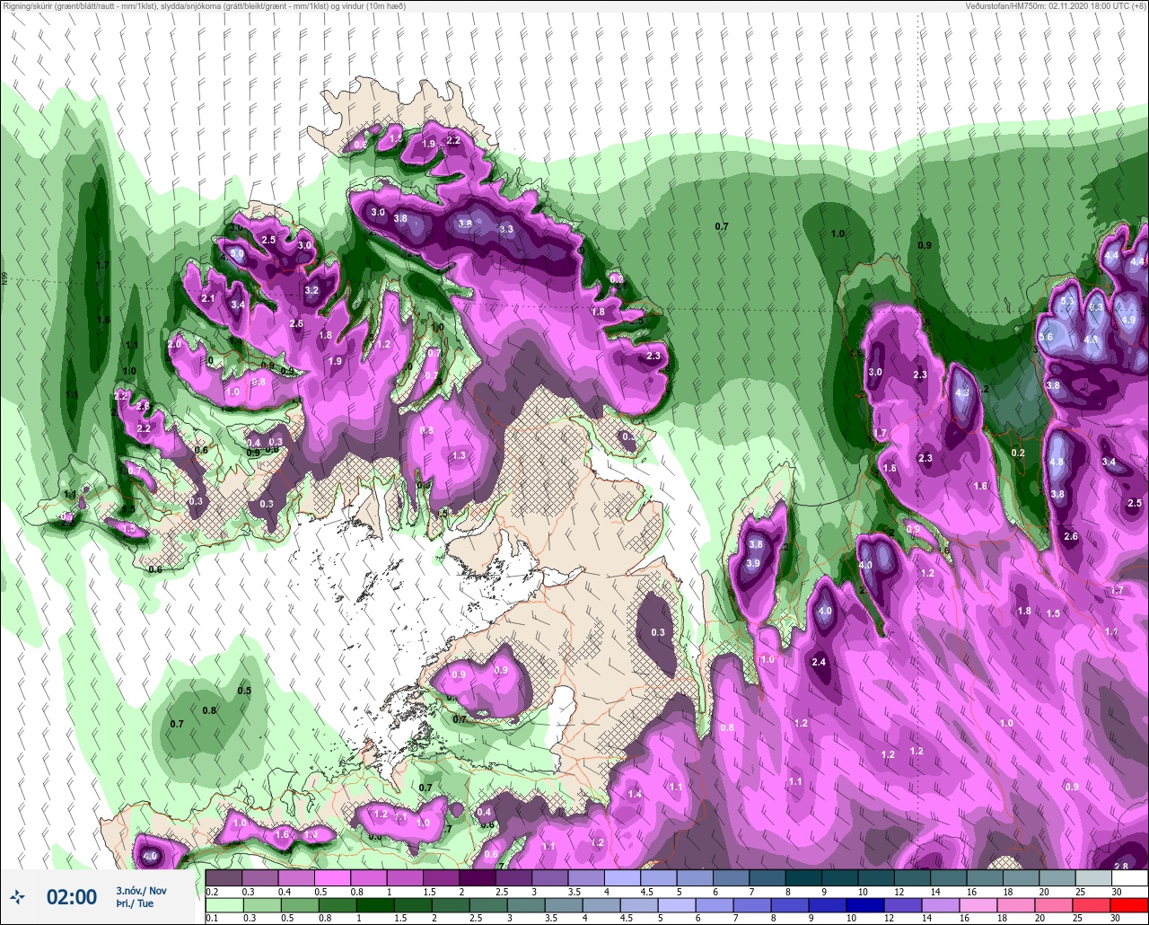Click the "N99" label on the left map edge

coord(4,279)
